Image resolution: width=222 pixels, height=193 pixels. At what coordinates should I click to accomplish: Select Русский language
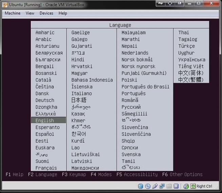click(x=131, y=107)
